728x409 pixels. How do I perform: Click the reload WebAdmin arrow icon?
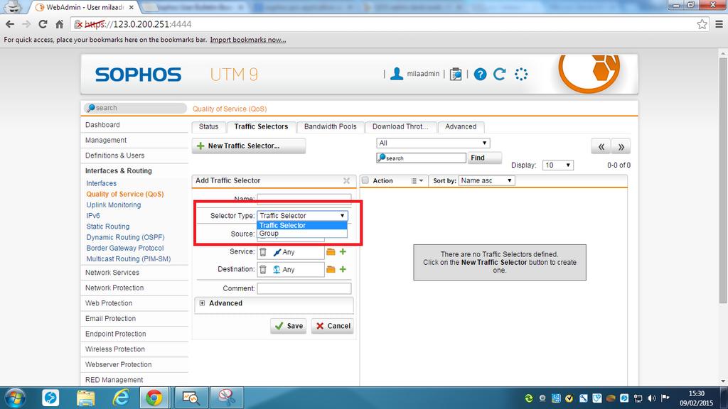(500, 74)
